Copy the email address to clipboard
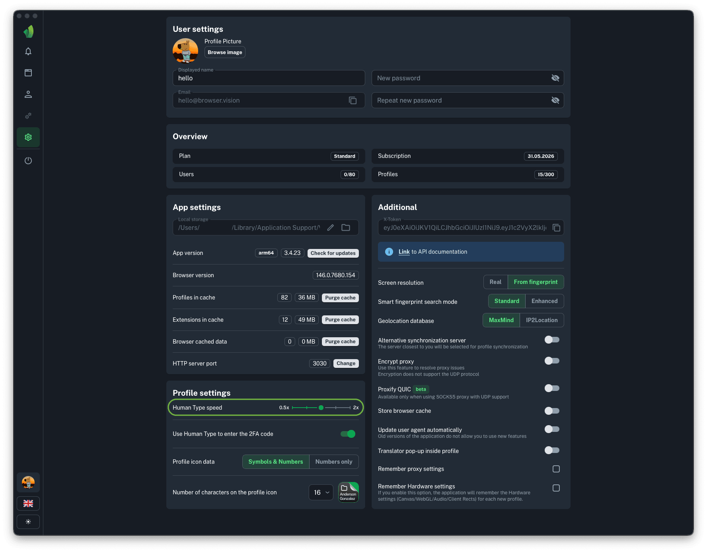This screenshot has width=707, height=552. (x=353, y=101)
